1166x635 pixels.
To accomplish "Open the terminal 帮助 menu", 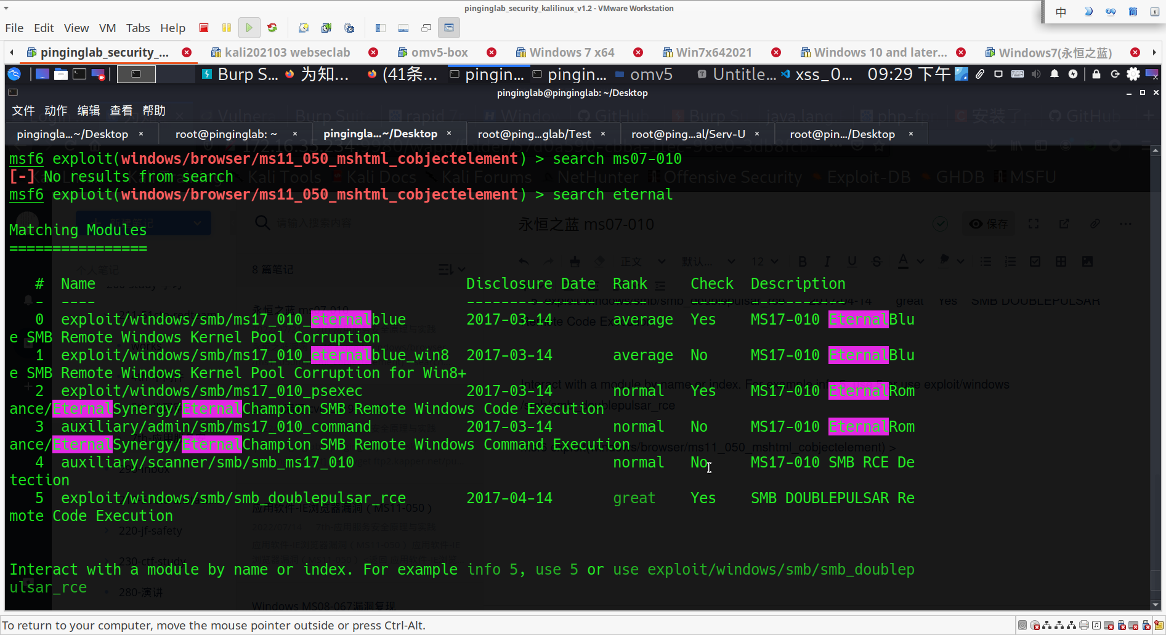I will click(154, 111).
